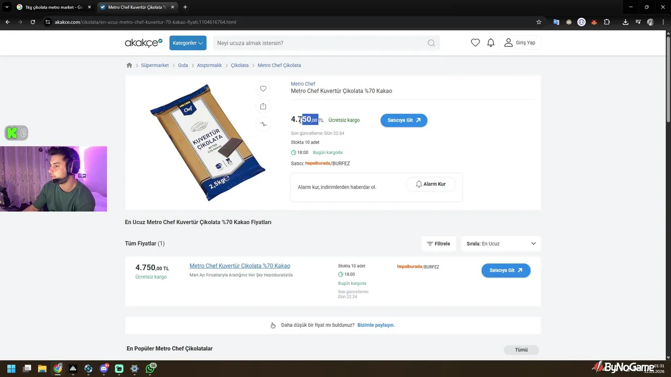Screen dimensions: 671x377
Task: Open Atıştırmalık breadcrumb link
Action: point(209,65)
